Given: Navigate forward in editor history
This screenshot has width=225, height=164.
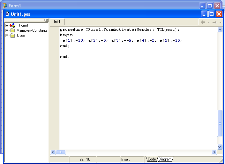Looking at the screenshot, I should pos(214,22).
